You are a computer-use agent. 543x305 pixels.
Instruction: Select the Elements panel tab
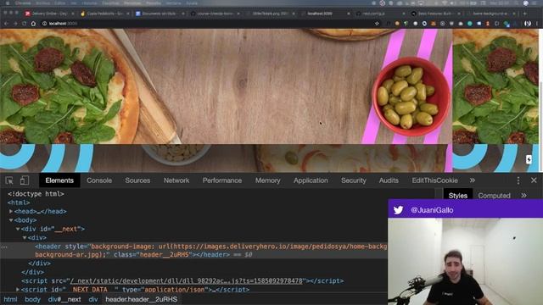(x=59, y=180)
